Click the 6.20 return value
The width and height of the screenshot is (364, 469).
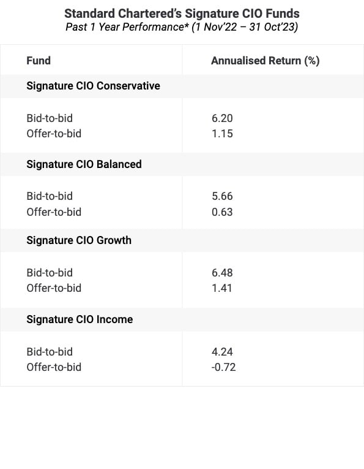222,118
